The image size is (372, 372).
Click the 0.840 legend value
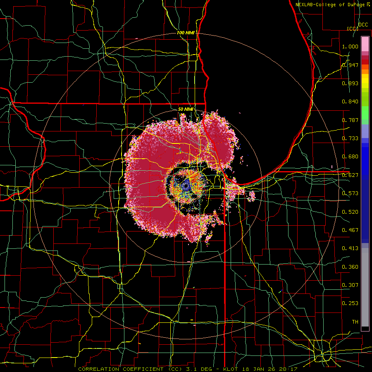[x=350, y=102]
